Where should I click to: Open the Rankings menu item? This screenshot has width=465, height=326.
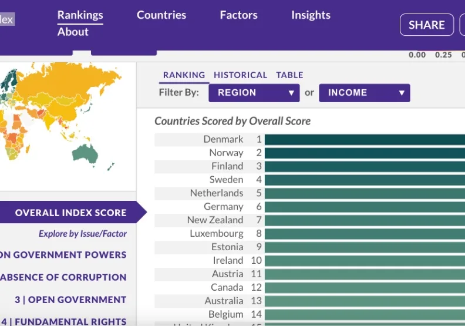tap(80, 15)
